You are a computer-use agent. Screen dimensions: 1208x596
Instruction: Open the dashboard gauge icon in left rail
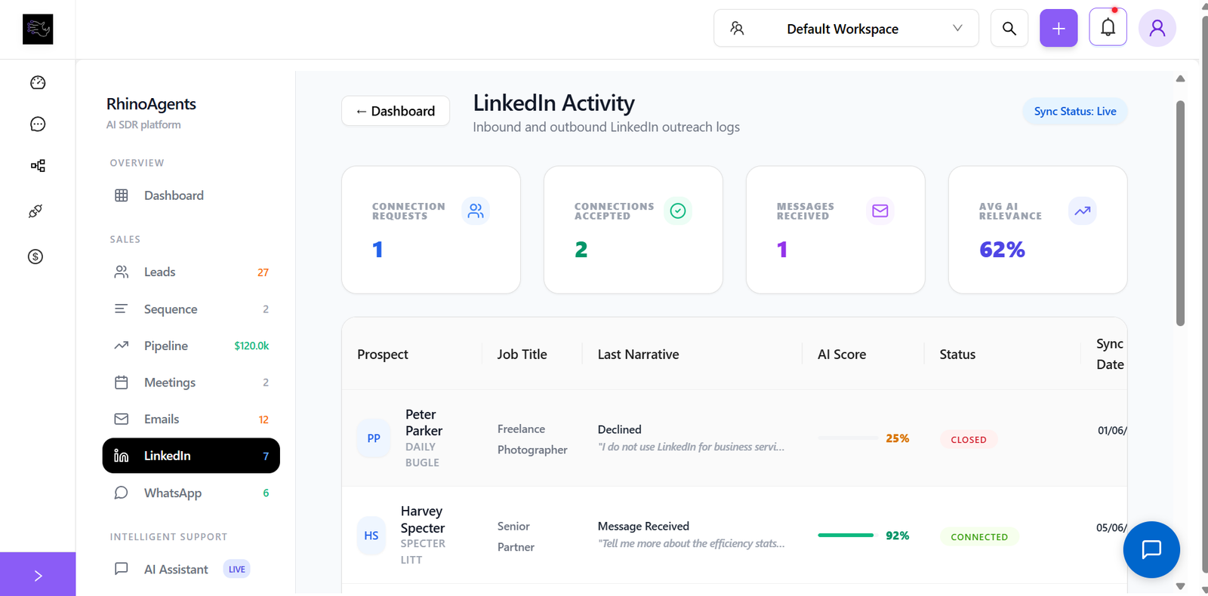38,83
